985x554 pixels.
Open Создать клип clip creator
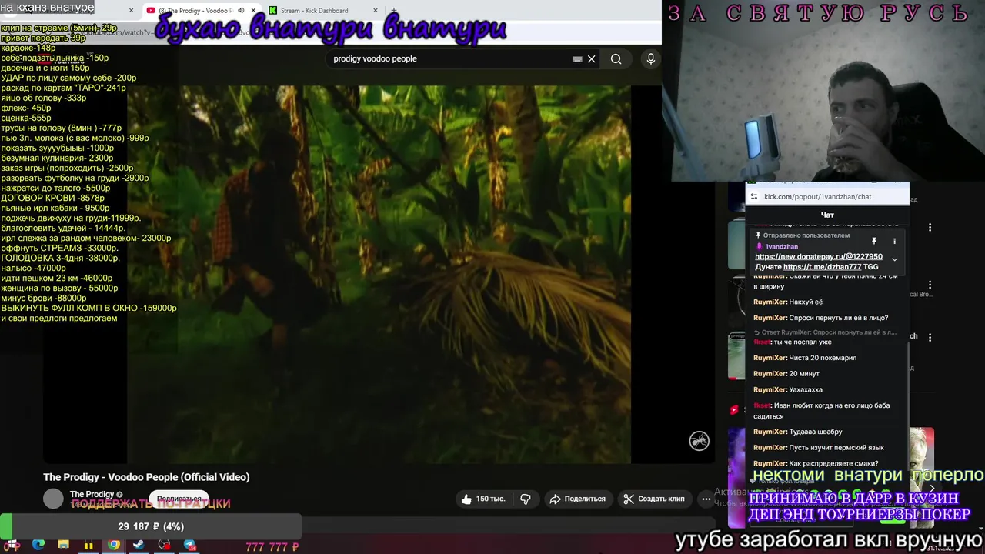653,499
